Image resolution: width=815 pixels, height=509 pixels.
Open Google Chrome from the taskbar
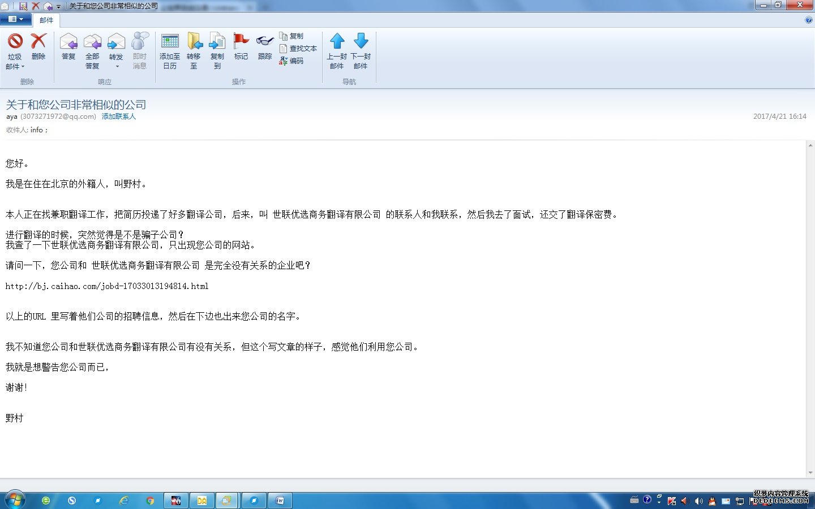[x=150, y=501]
